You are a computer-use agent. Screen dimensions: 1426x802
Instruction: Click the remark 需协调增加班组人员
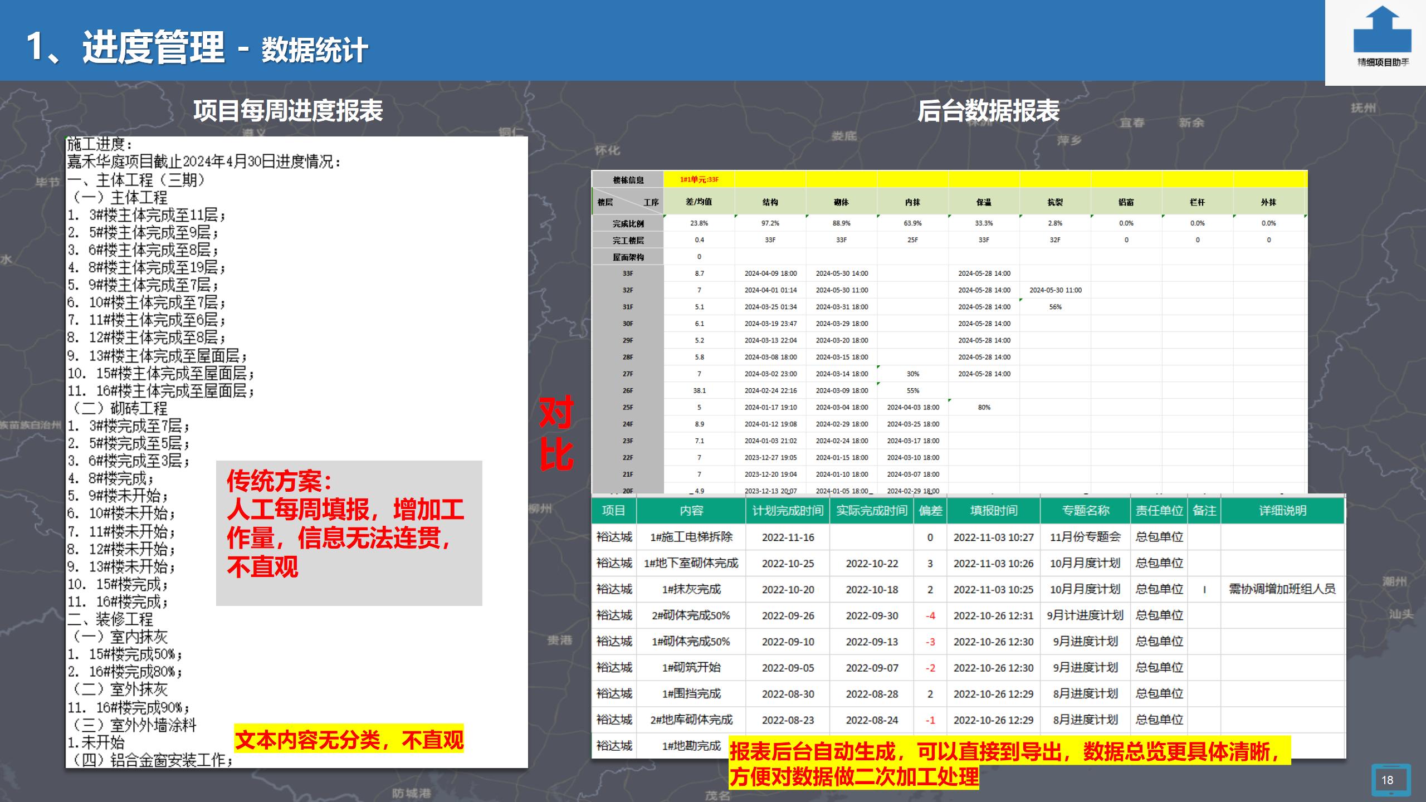[x=1282, y=589]
